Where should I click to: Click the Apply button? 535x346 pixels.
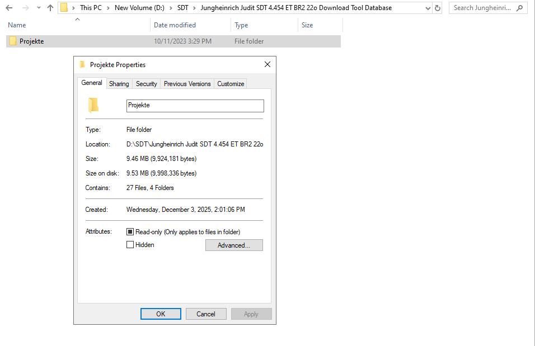pos(251,314)
